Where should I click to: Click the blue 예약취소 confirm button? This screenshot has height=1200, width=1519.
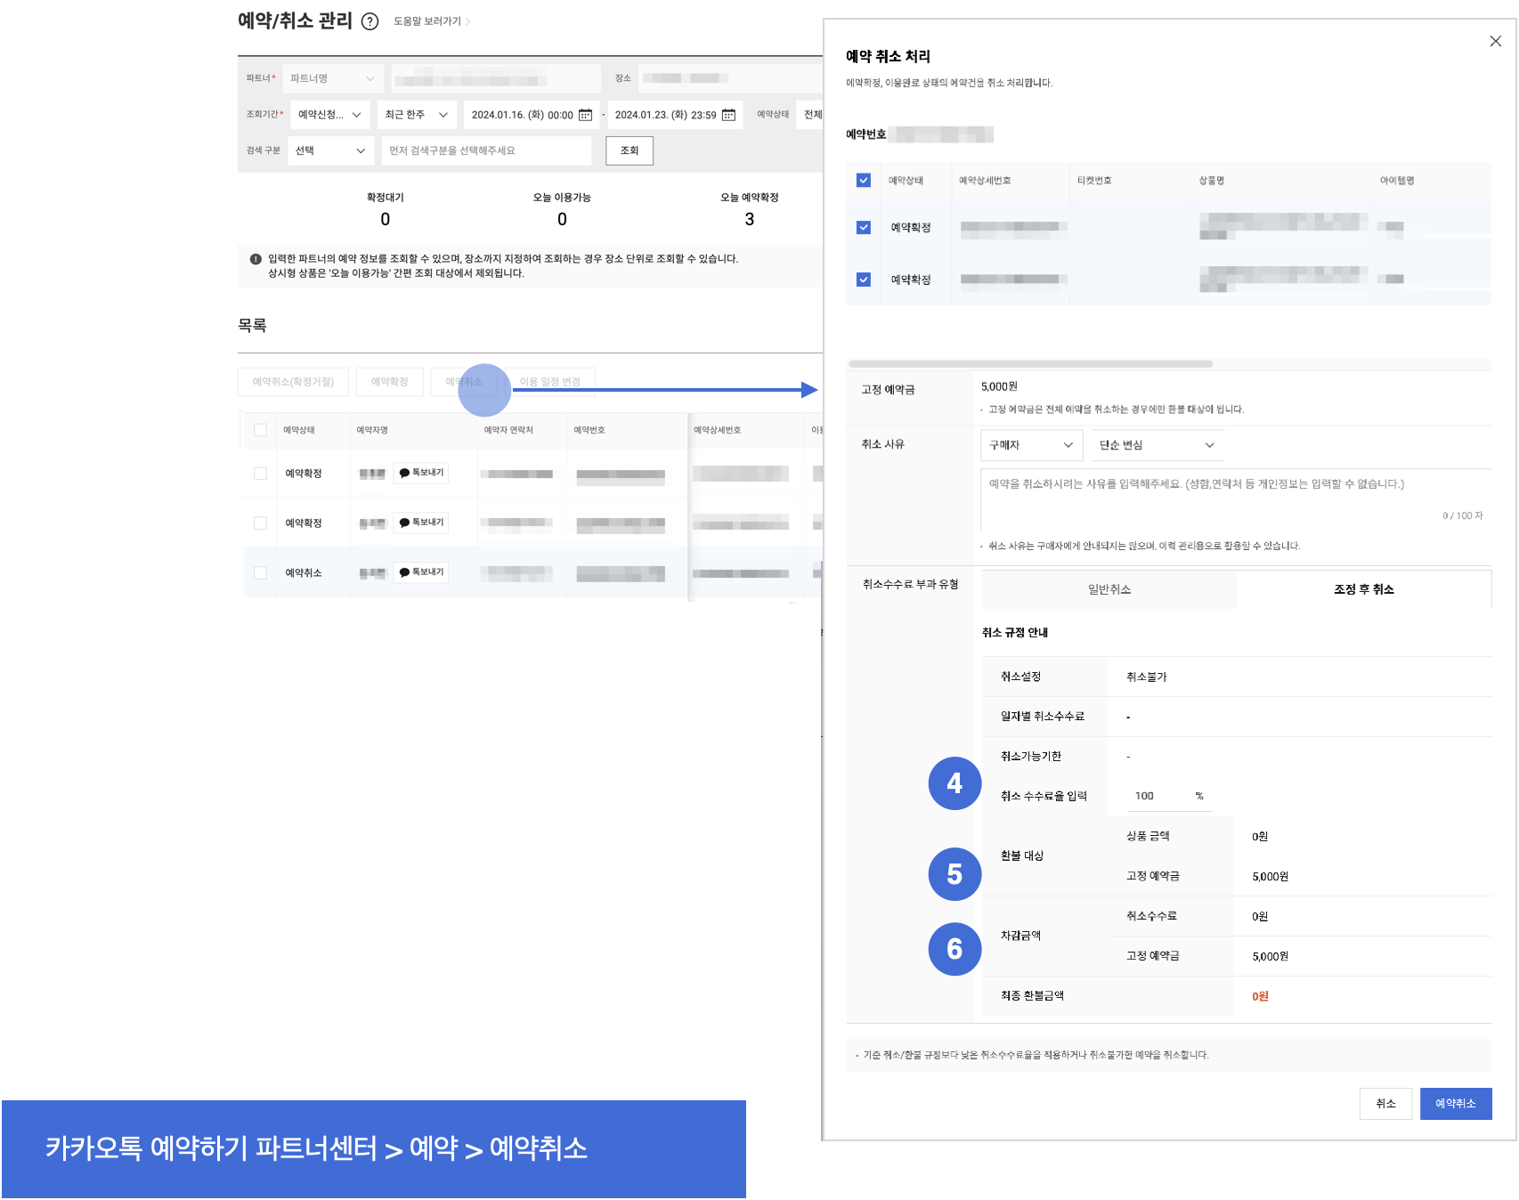pyautogui.click(x=1455, y=1104)
